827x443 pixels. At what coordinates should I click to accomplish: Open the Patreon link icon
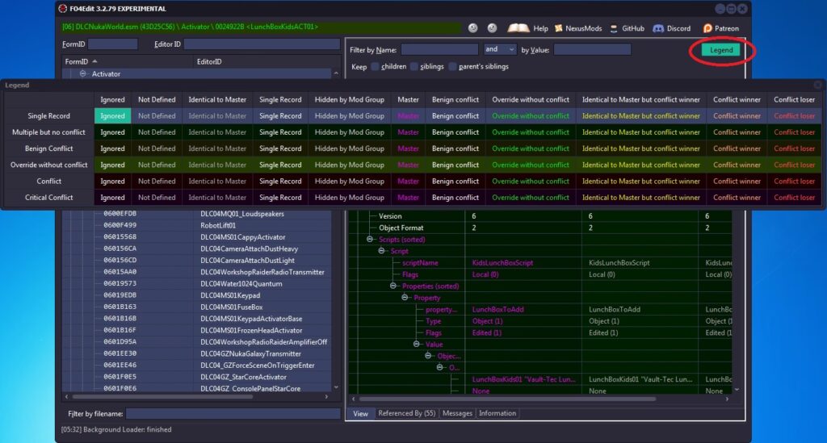[707, 28]
